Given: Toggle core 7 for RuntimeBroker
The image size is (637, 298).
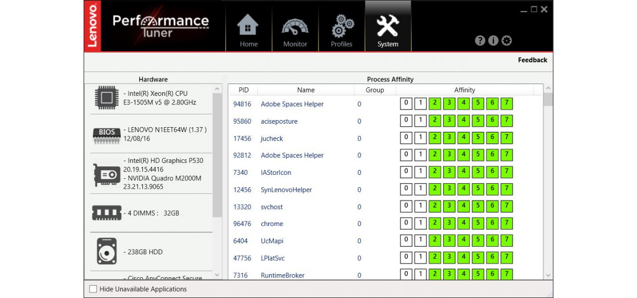Looking at the screenshot, I should pyautogui.click(x=507, y=274).
